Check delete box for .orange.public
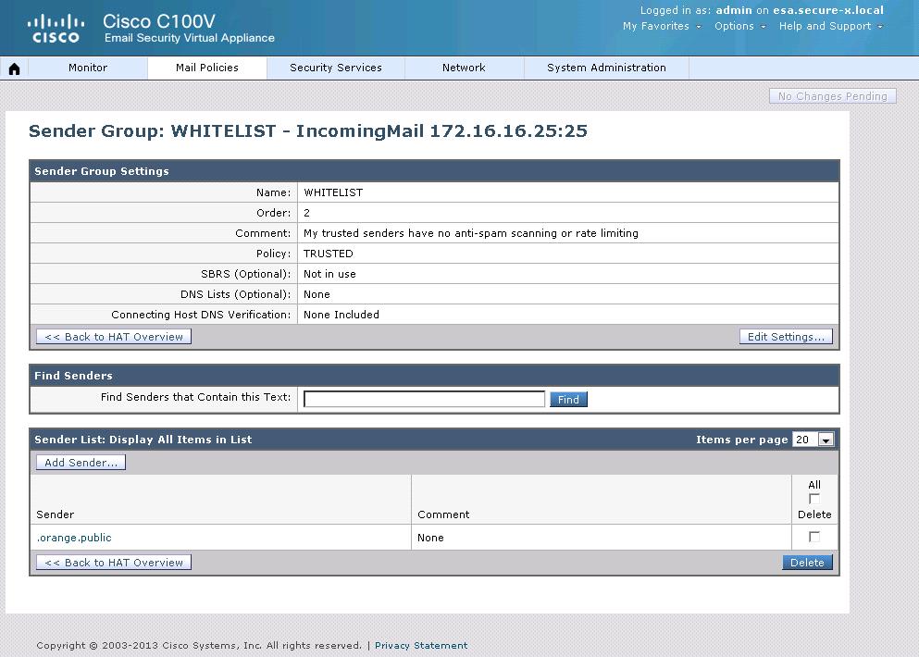This screenshot has height=657, width=919. pyautogui.click(x=814, y=537)
